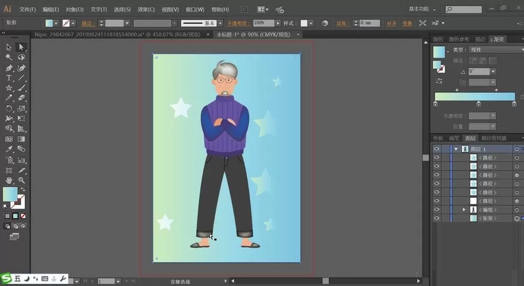Select the Zoom magnifier tool
This screenshot has height=286, width=524.
21,181
